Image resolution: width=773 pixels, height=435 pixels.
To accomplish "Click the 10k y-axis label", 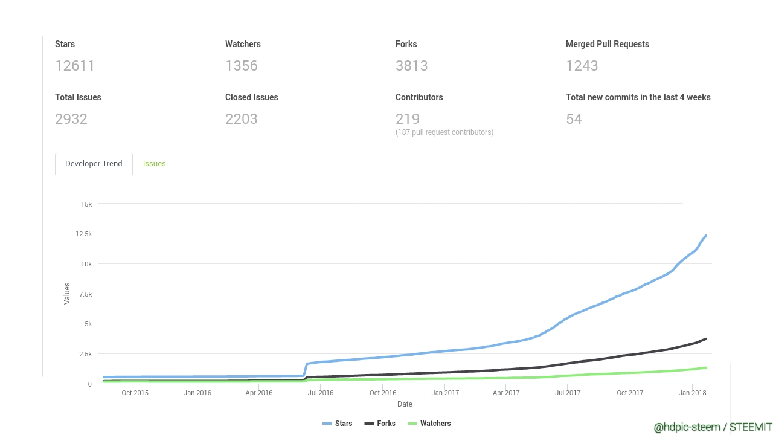I will tap(86, 264).
